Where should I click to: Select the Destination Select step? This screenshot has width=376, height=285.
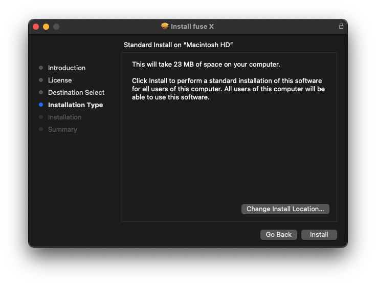(x=76, y=92)
